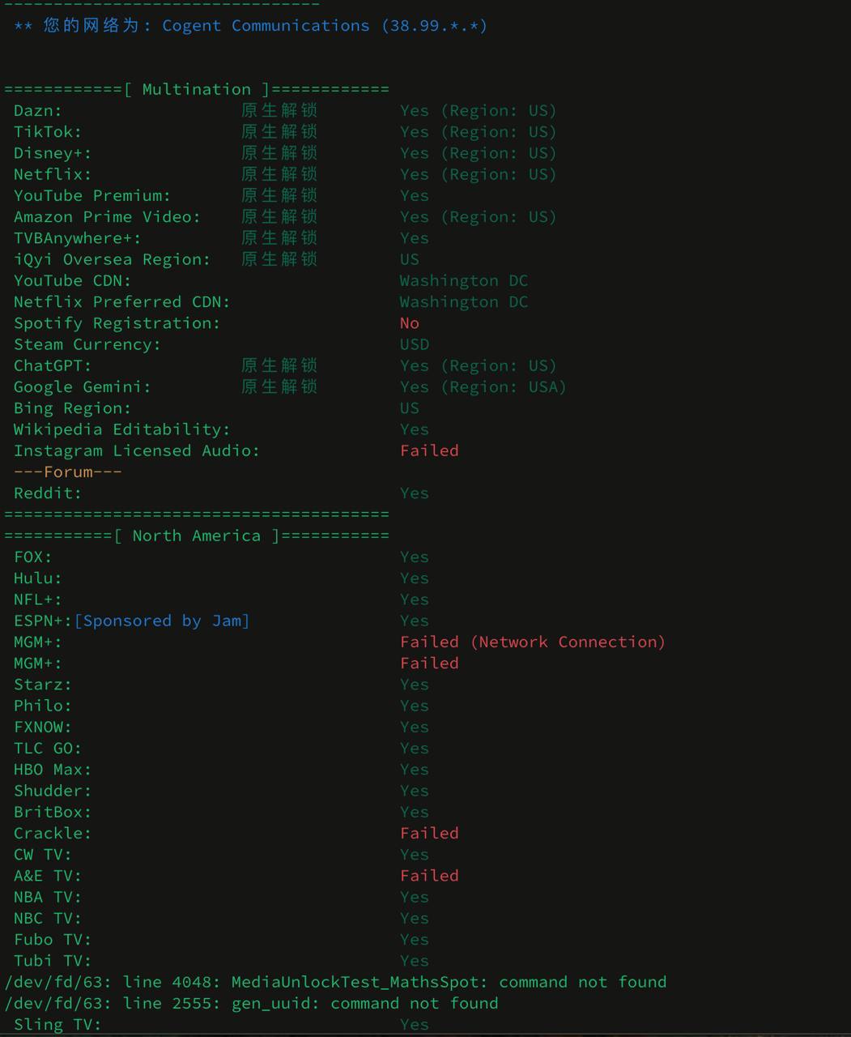Click the ChatGPT row label
Screen dimensions: 851x1037
pyautogui.click(x=53, y=365)
